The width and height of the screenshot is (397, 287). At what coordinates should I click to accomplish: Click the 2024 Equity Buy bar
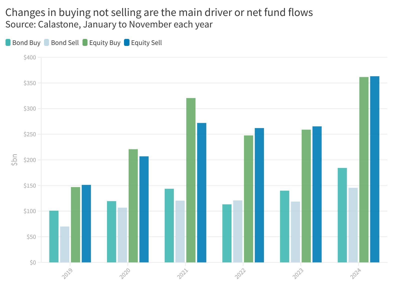(x=364, y=170)
